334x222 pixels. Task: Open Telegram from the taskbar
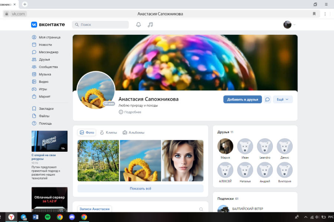(x=24, y=217)
